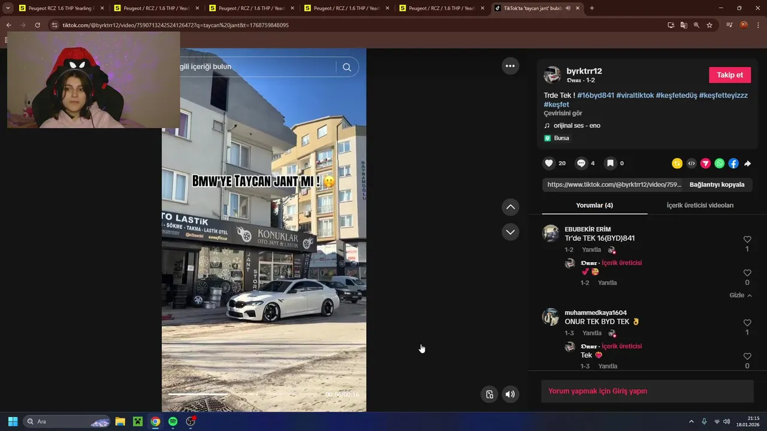The height and width of the screenshot is (431, 767).
Task: Open the orijinal ses - eno sound
Action: click(x=576, y=126)
